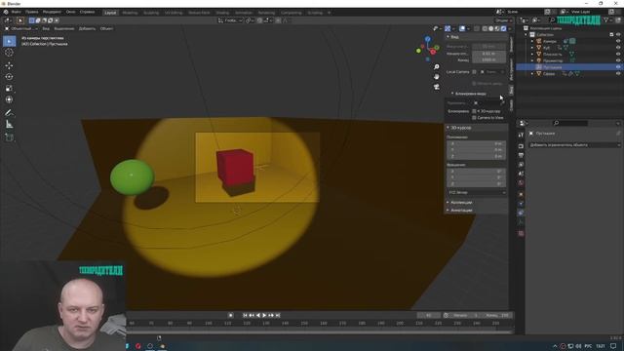Open View Layer properties tab

coord(521,165)
